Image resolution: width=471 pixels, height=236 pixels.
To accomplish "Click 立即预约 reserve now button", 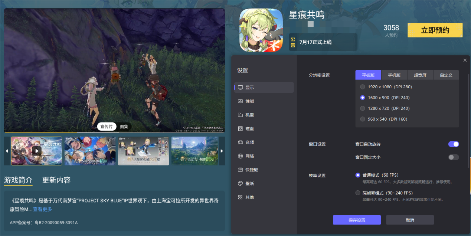I will [435, 30].
